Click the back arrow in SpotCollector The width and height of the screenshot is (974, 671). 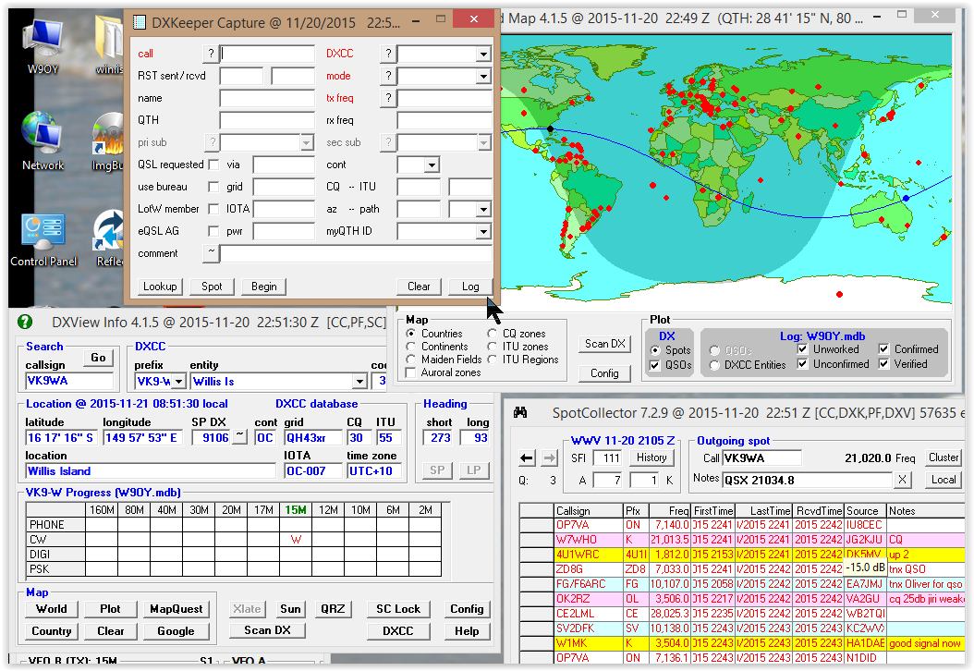tap(527, 458)
